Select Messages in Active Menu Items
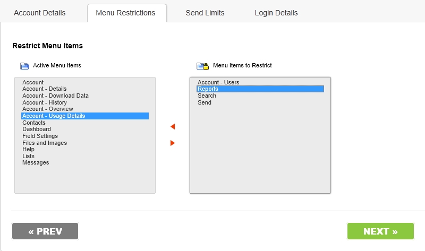 (85, 162)
